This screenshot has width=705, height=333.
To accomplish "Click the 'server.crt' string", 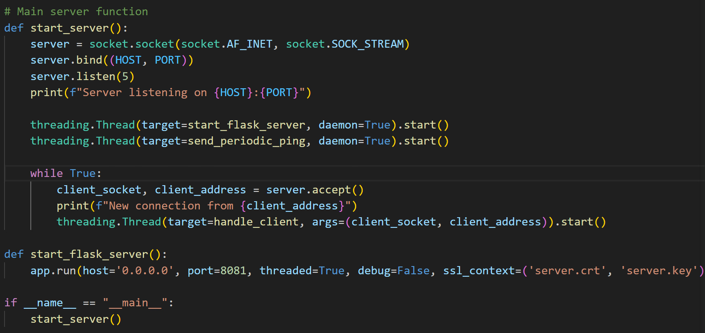I will 567,271.
